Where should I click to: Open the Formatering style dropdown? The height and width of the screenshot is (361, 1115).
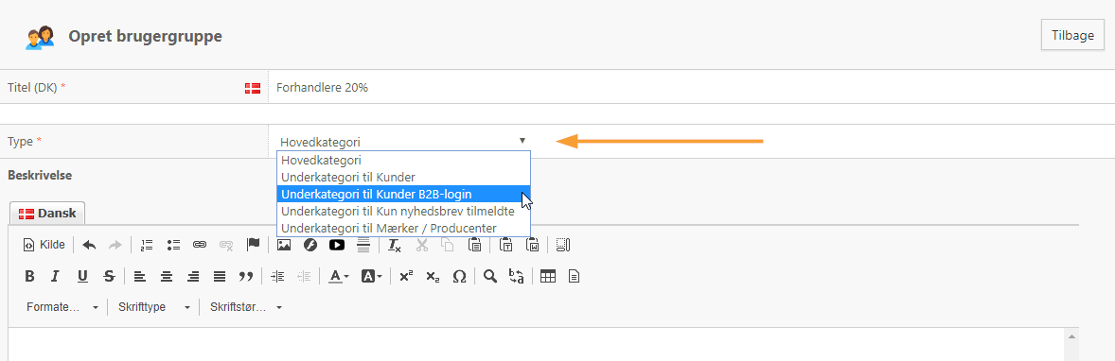point(62,307)
